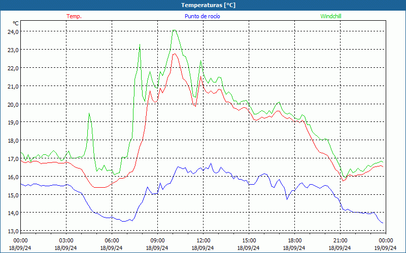Select the blue 'Punto de rocío' legend label

tap(202, 16)
